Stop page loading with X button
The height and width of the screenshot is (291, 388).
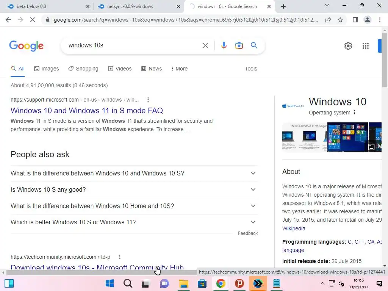(33, 20)
